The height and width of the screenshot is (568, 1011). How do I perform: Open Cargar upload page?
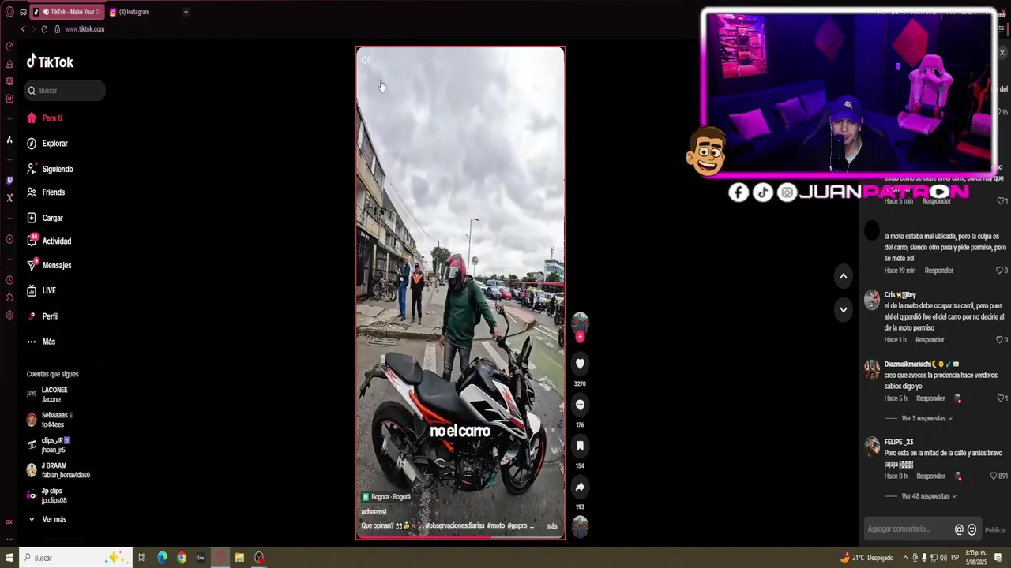point(45,218)
